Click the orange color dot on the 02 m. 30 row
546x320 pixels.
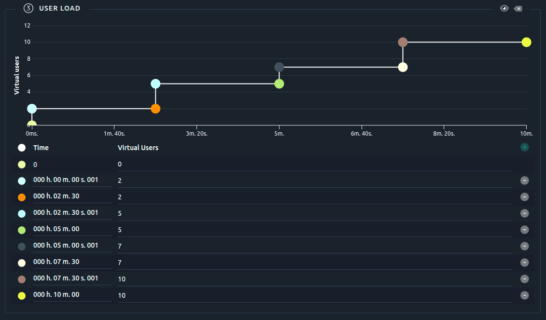[22, 197]
